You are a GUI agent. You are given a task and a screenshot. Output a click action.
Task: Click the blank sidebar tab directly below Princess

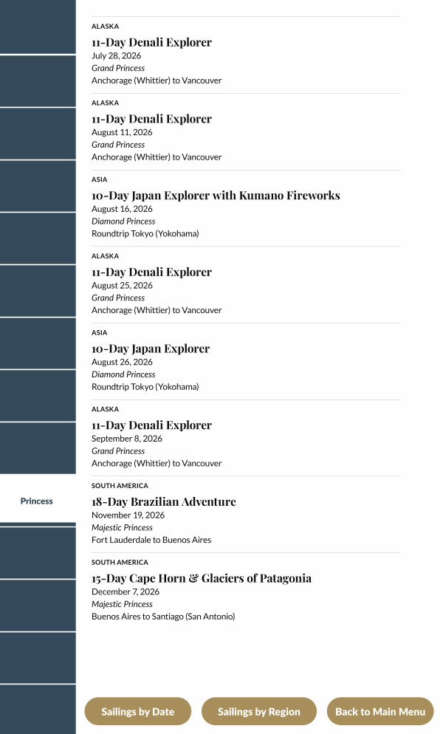point(37,553)
